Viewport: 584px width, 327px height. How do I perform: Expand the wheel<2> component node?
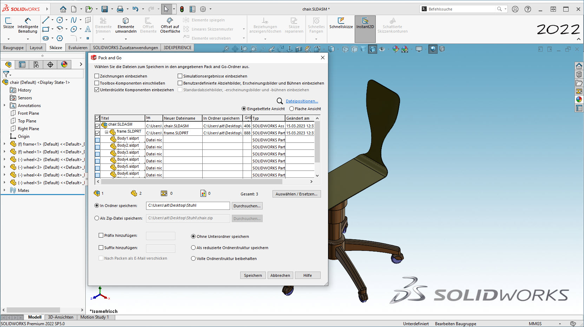pos(5,159)
